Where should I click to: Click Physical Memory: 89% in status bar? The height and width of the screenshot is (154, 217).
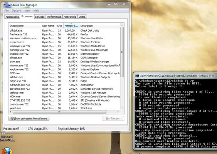(x=71, y=129)
